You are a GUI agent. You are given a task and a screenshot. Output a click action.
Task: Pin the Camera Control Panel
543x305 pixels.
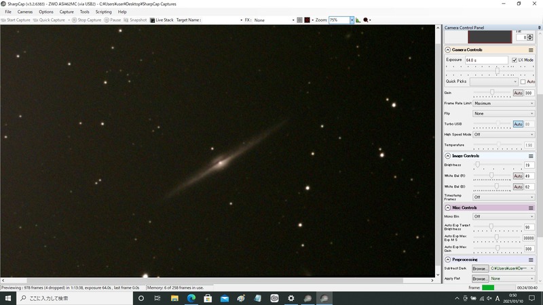(x=539, y=27)
